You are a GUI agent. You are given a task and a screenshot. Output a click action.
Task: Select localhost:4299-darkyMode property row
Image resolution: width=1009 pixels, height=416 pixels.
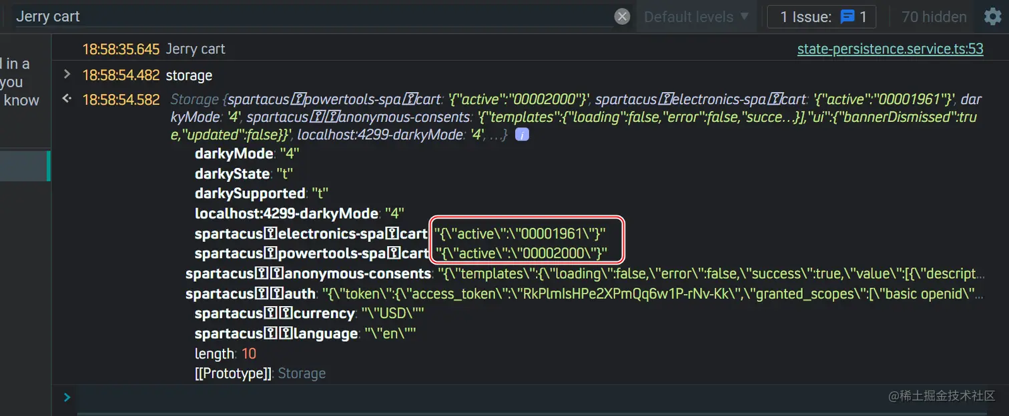[300, 213]
